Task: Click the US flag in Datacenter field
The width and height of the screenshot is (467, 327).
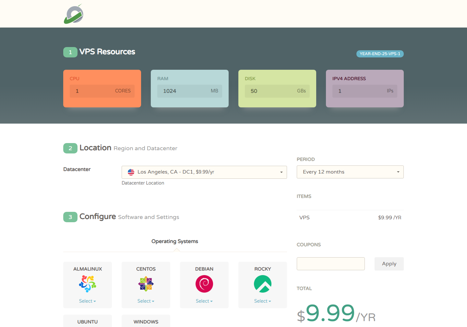Action: (131, 172)
